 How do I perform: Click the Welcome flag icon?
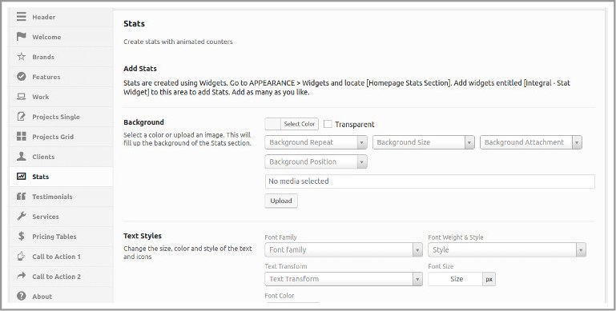point(21,37)
